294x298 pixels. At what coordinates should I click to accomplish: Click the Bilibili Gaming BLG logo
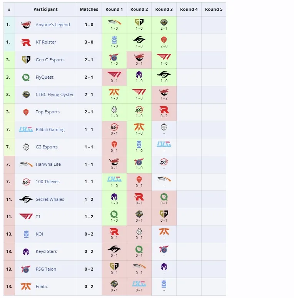(26, 130)
